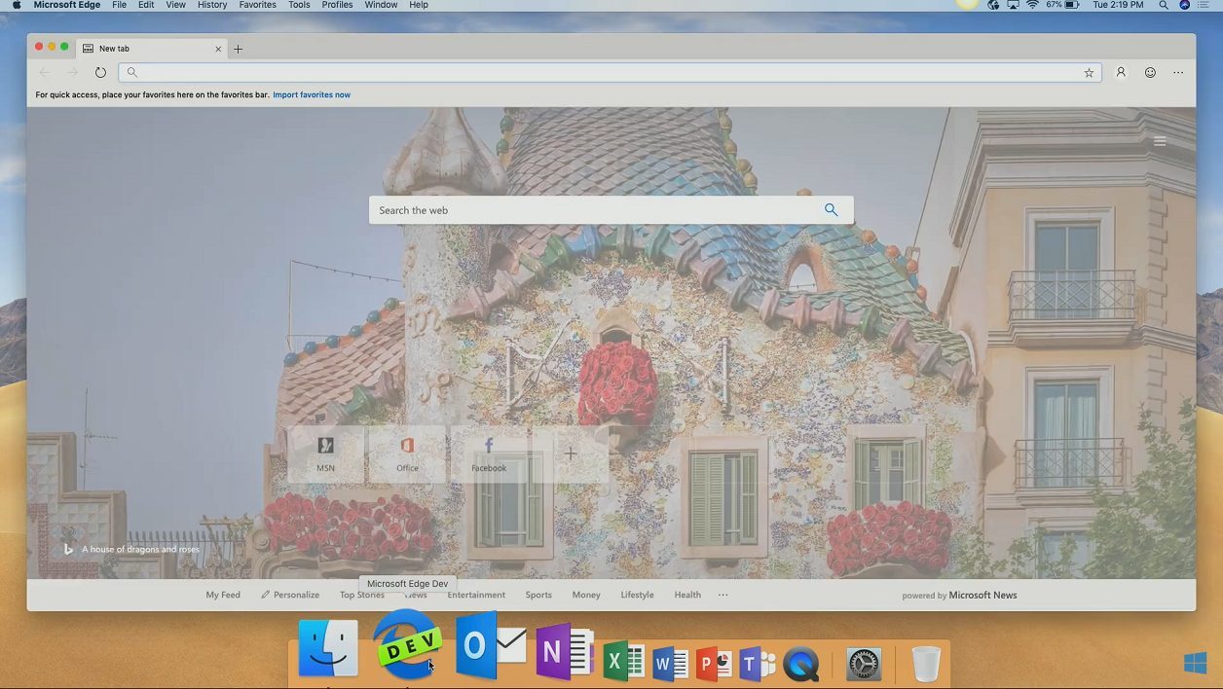Add this page to favorites with star

pyautogui.click(x=1089, y=72)
